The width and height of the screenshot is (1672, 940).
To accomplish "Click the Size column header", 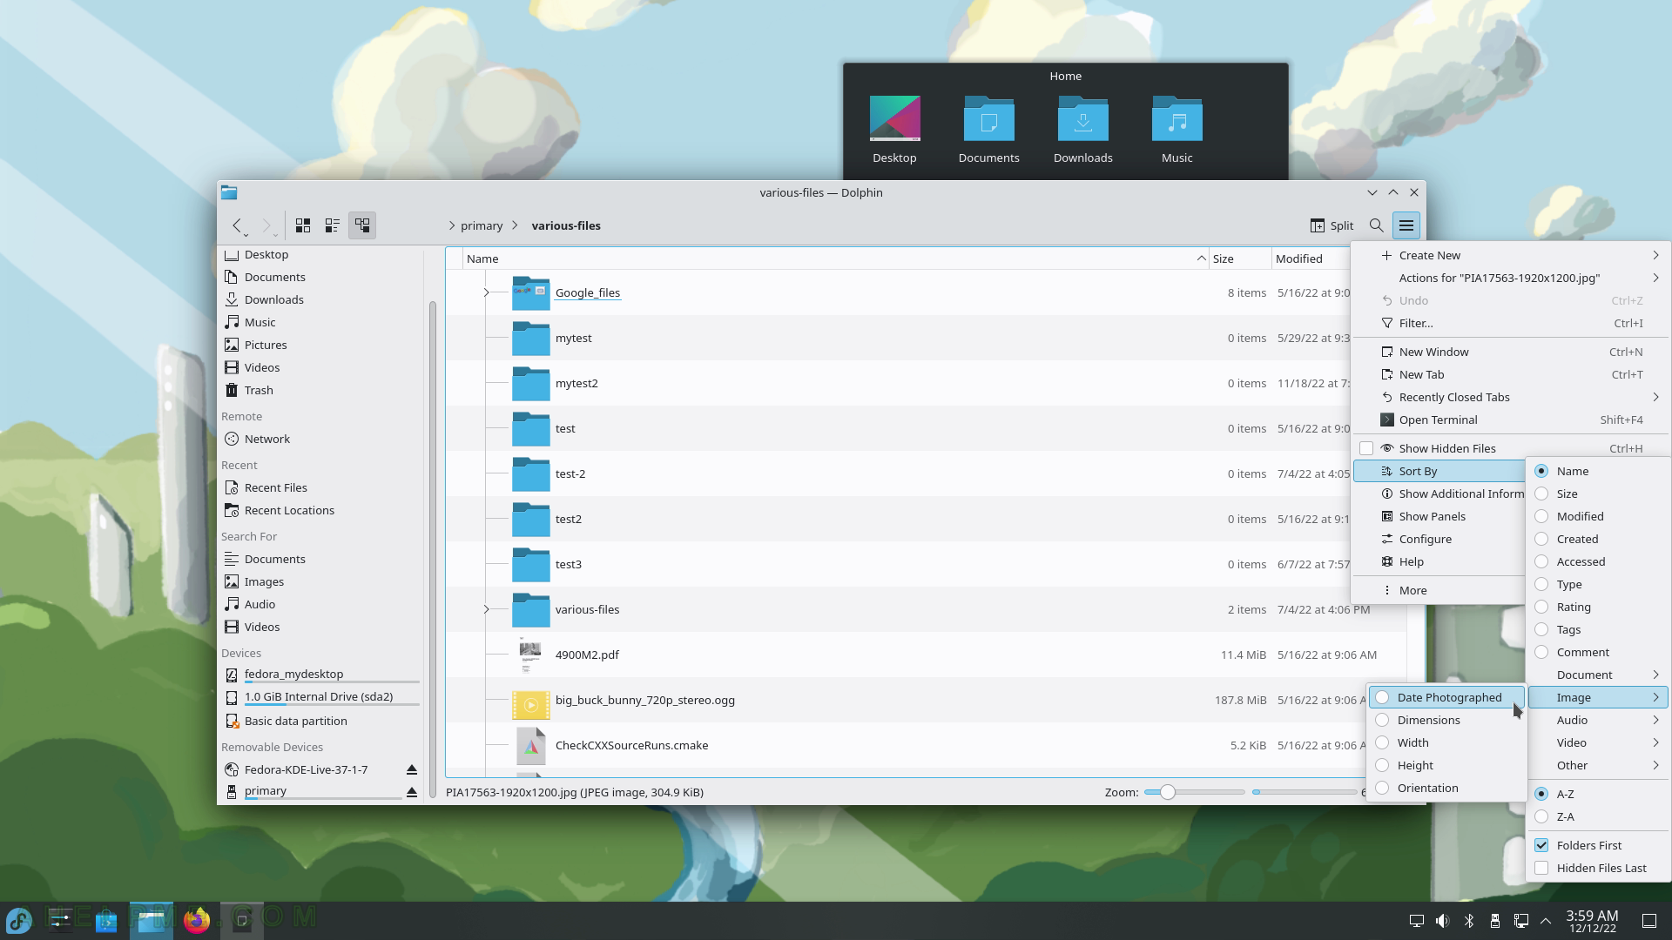I will (x=1240, y=258).
